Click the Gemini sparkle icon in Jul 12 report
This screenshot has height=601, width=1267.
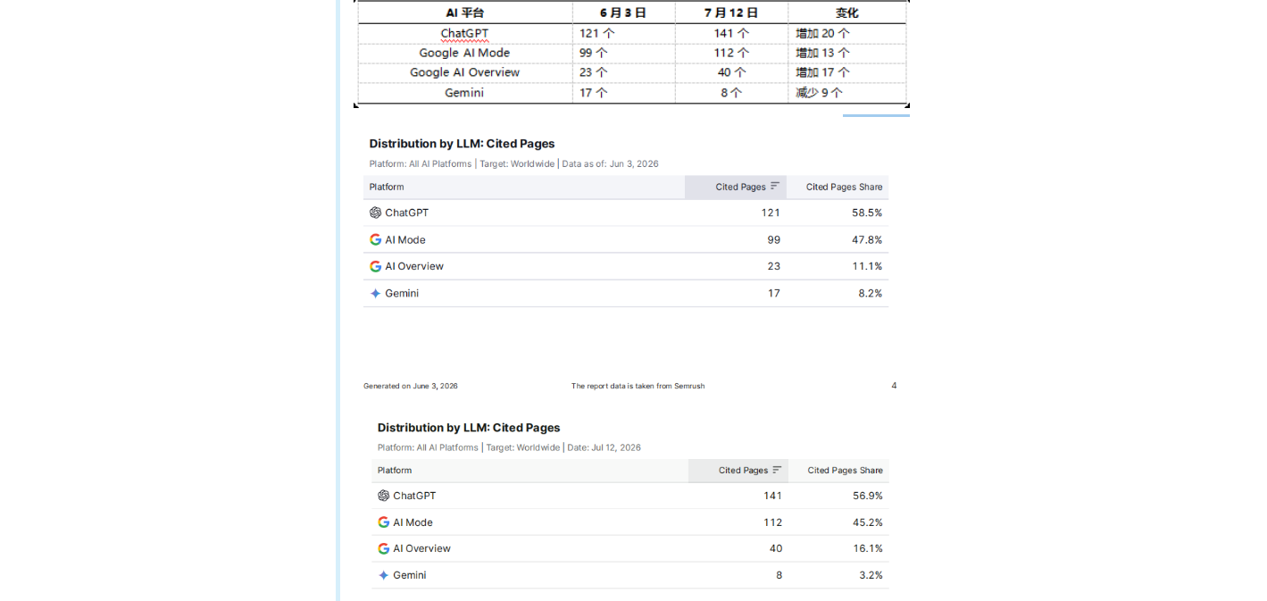383,575
